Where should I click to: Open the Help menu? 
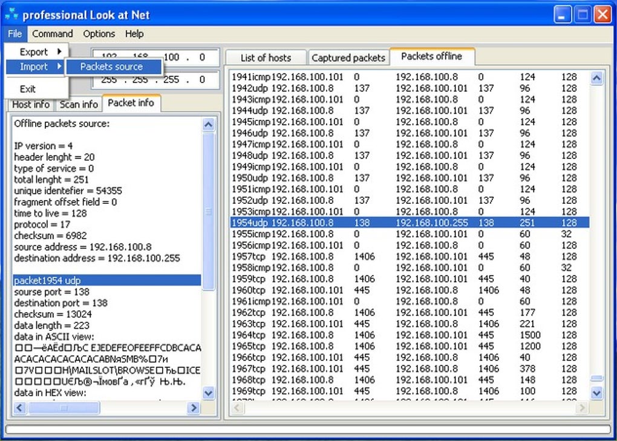134,34
